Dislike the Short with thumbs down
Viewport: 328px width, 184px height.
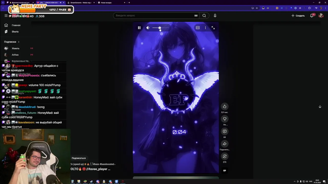(225, 119)
